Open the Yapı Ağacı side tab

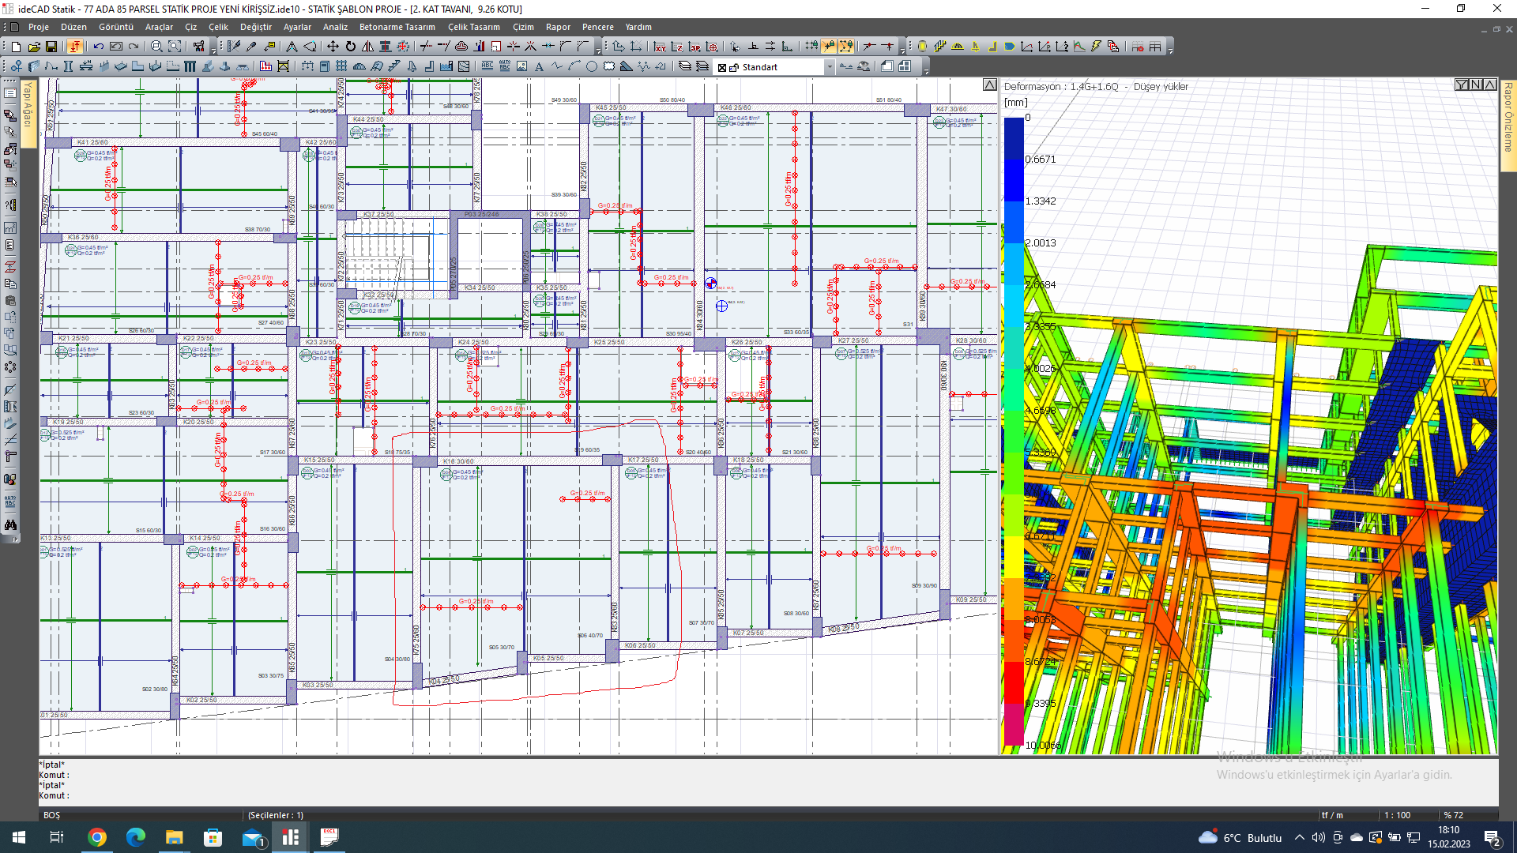(28, 113)
